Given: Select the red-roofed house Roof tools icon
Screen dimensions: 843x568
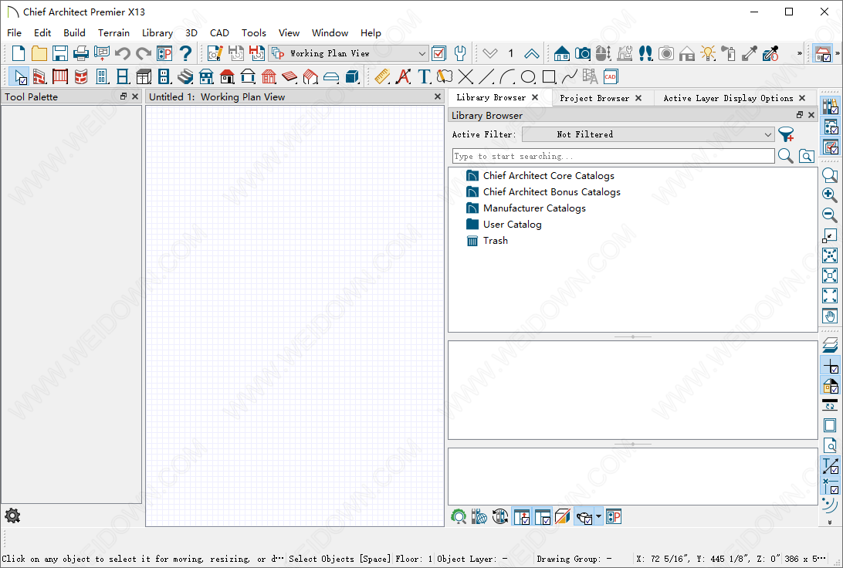Looking at the screenshot, I should (228, 77).
